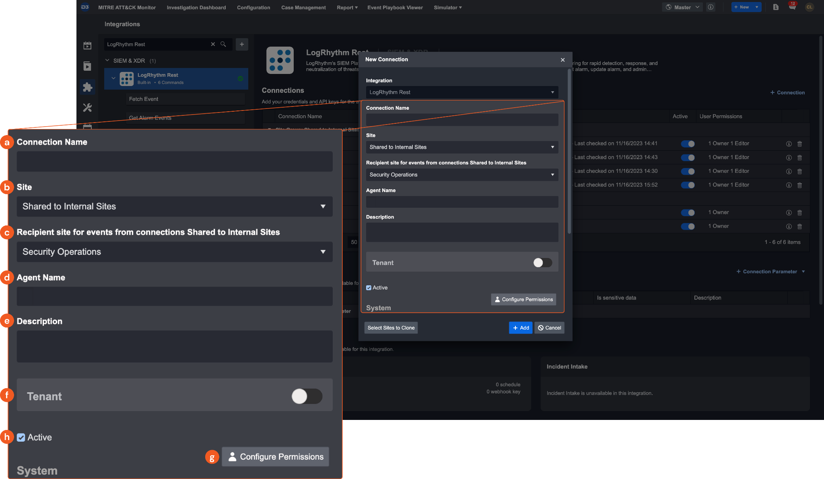The height and width of the screenshot is (479, 824).
Task: Uncheck the Active checkbox in dialog
Action: 369,288
